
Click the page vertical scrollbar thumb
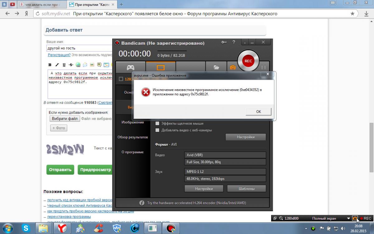click(371, 147)
